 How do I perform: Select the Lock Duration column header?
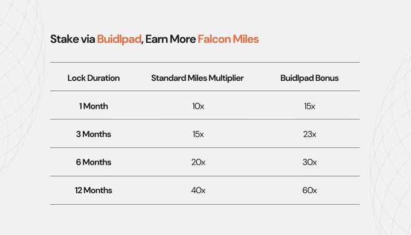click(x=94, y=78)
